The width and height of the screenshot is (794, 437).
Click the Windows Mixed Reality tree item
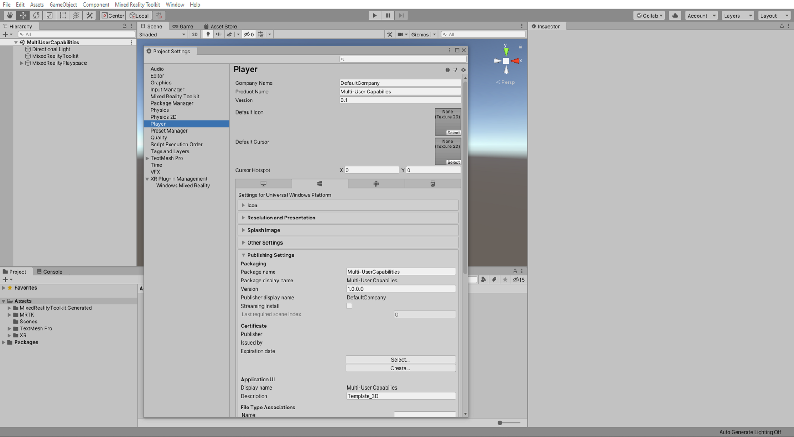tap(183, 185)
